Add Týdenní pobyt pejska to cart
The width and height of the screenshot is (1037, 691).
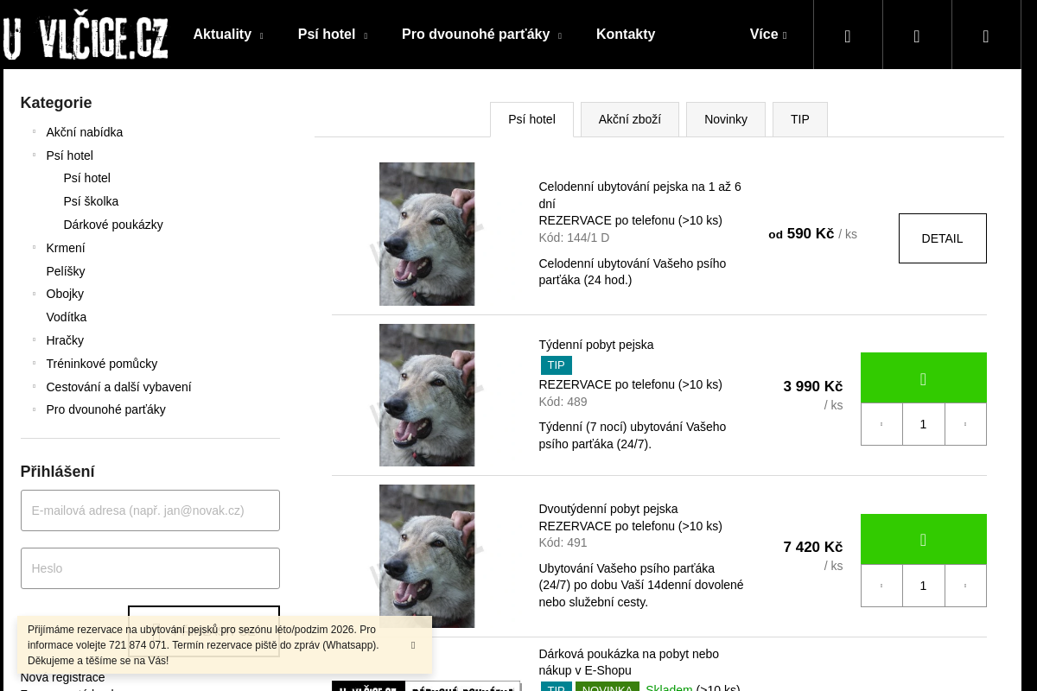point(923,378)
